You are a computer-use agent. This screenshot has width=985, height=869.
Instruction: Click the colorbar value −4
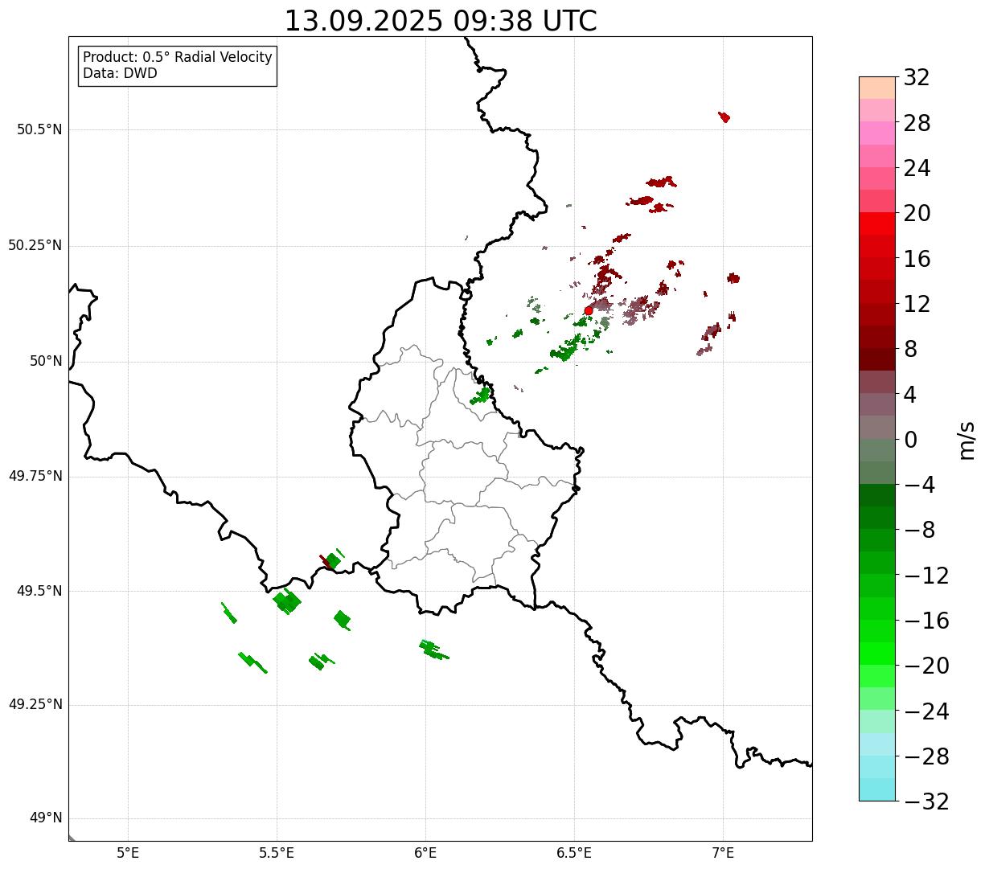tap(919, 485)
